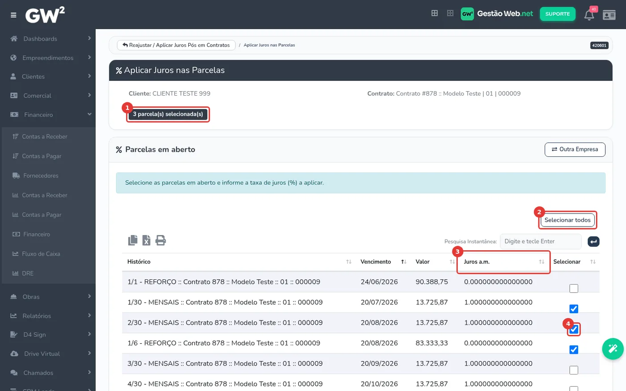The image size is (626, 391).
Task: Uncheck the 1/6 - REFORÇO installment checkbox
Action: point(574,349)
